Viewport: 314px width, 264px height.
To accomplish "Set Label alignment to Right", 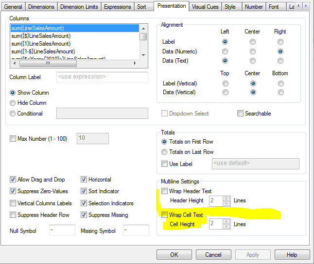I will [280, 42].
